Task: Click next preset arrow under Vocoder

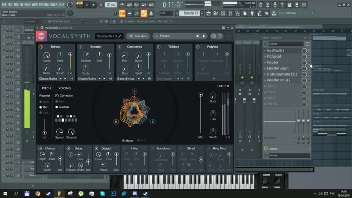Action: click(104, 79)
